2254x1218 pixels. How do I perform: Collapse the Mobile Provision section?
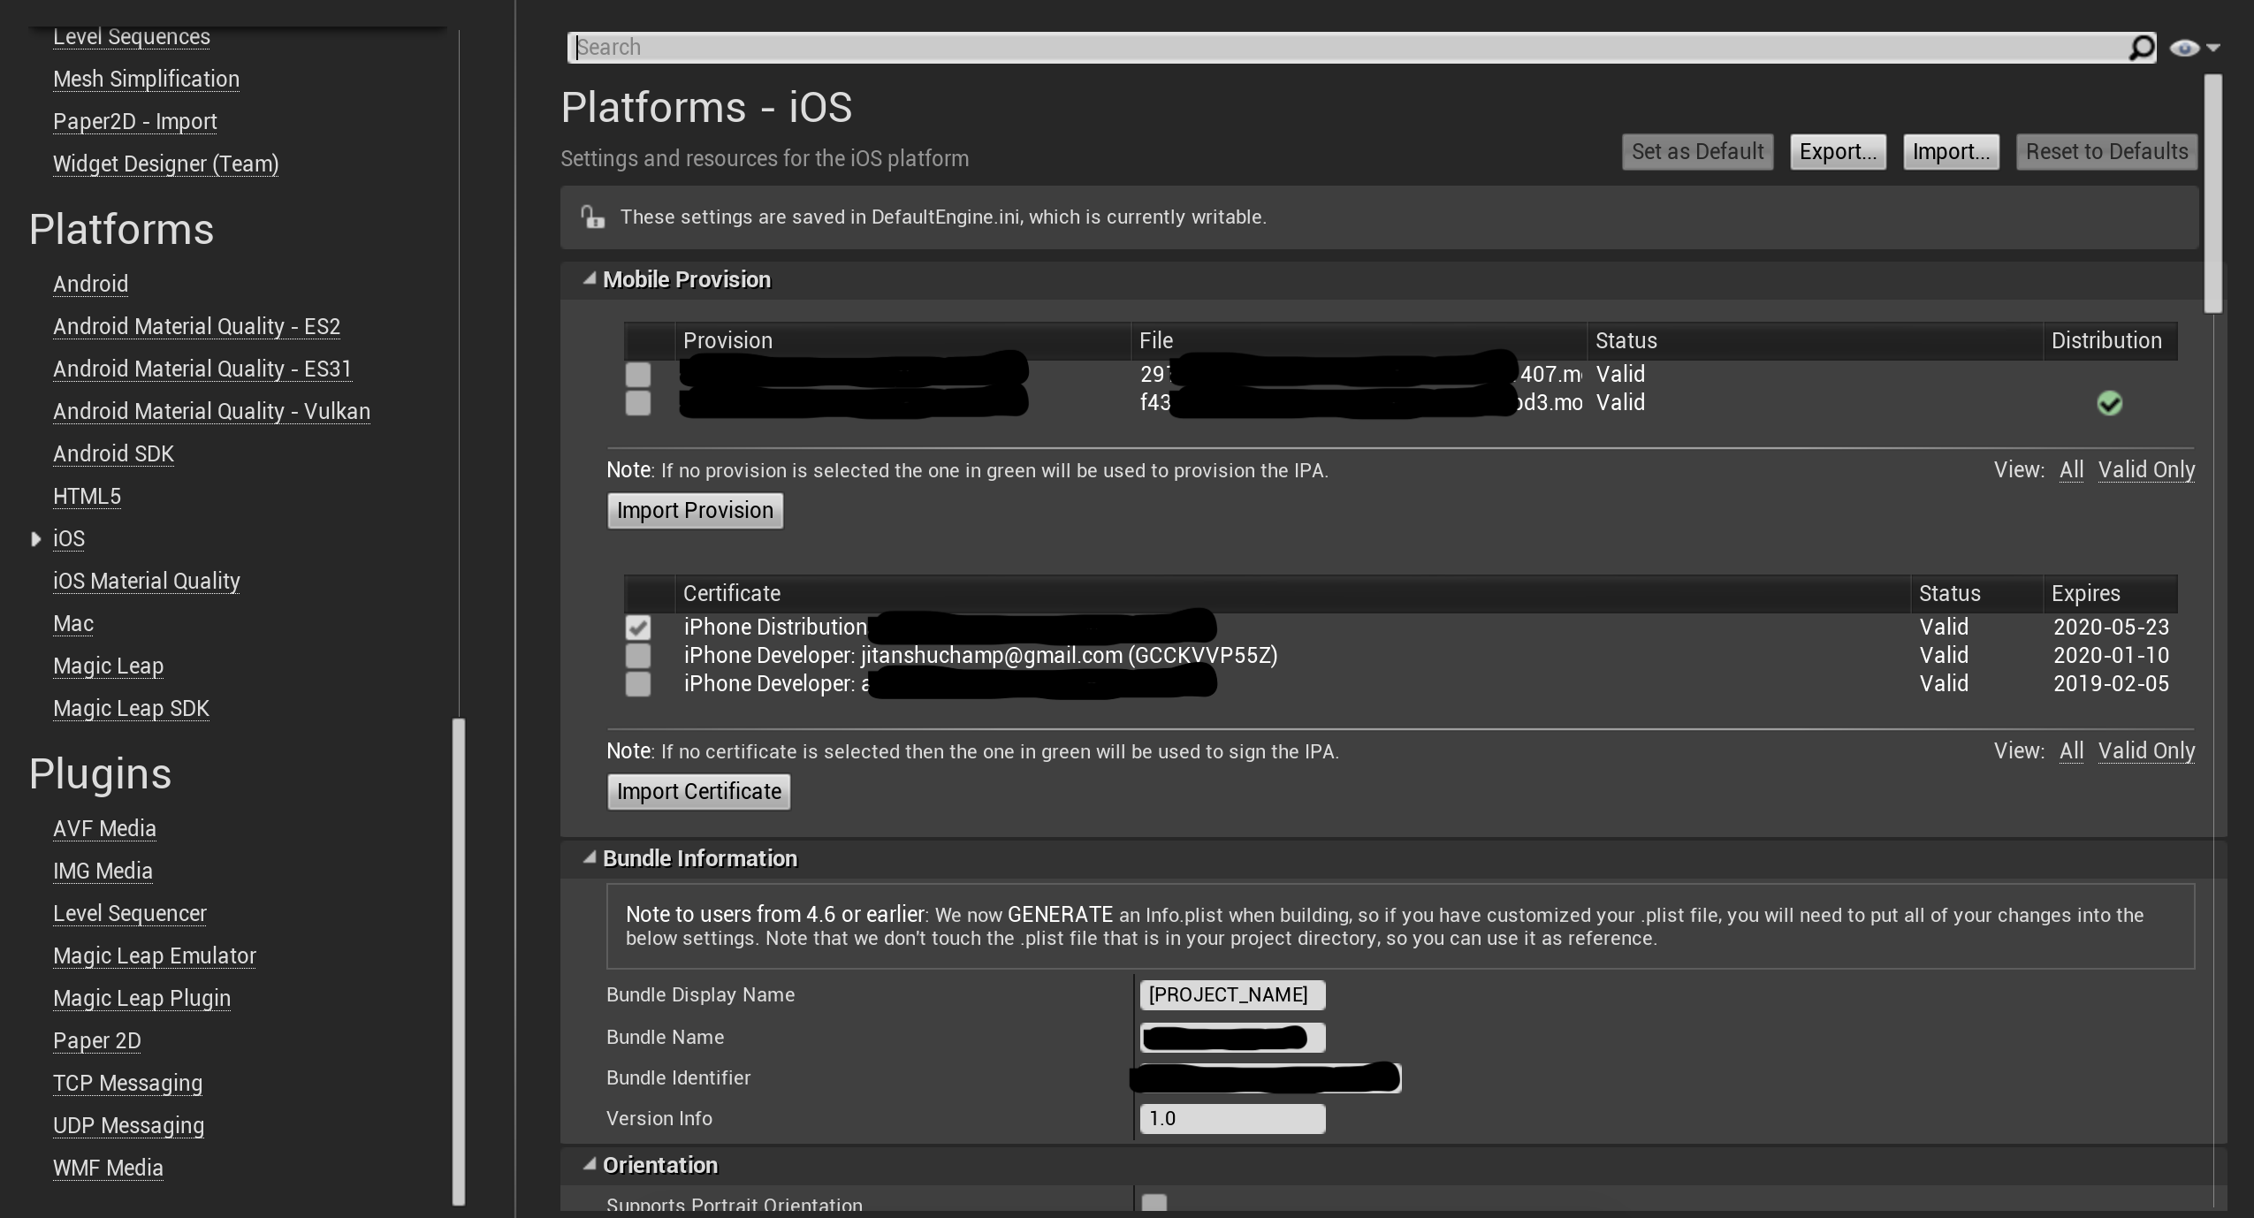[589, 278]
